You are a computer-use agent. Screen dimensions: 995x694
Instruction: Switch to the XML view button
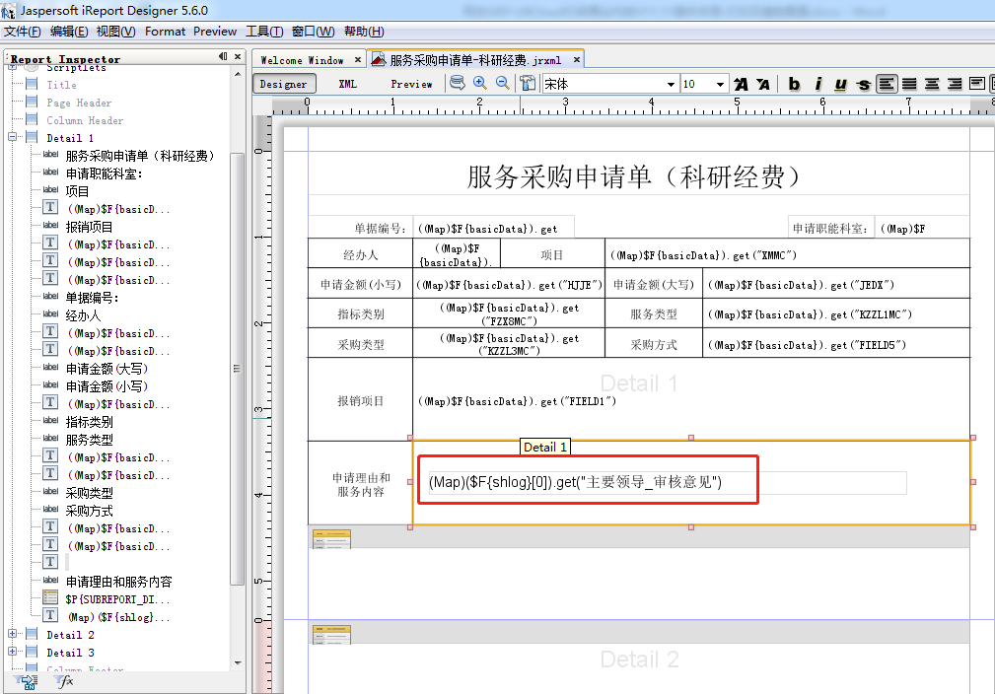[x=348, y=84]
